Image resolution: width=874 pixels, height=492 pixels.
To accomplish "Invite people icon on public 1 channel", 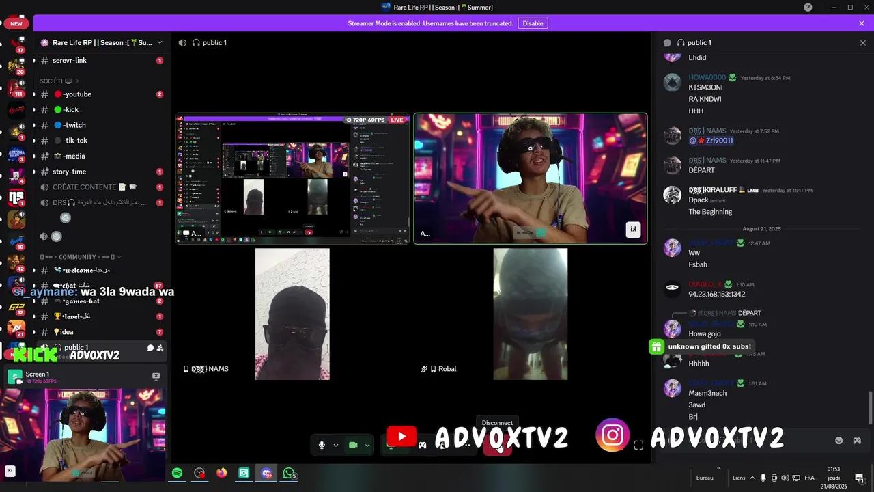I will click(x=160, y=348).
